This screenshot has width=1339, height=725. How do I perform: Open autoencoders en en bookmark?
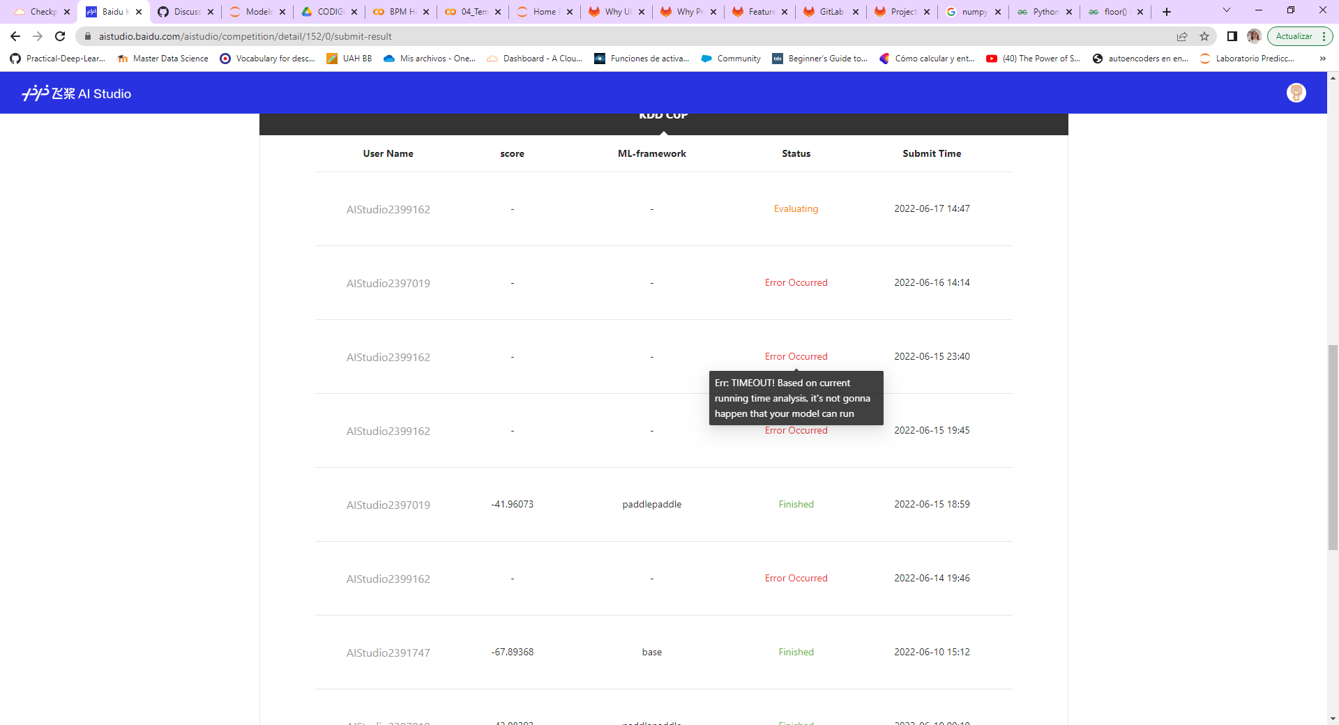click(x=1140, y=59)
